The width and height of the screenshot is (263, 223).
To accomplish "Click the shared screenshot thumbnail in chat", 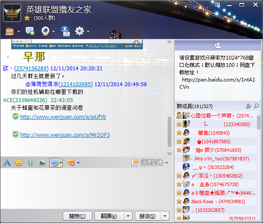I will pos(77,44).
